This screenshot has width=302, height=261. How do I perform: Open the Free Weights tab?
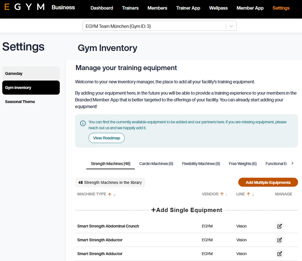pyautogui.click(x=243, y=163)
